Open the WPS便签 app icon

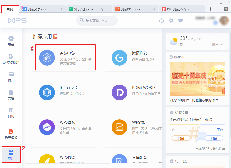point(47,159)
